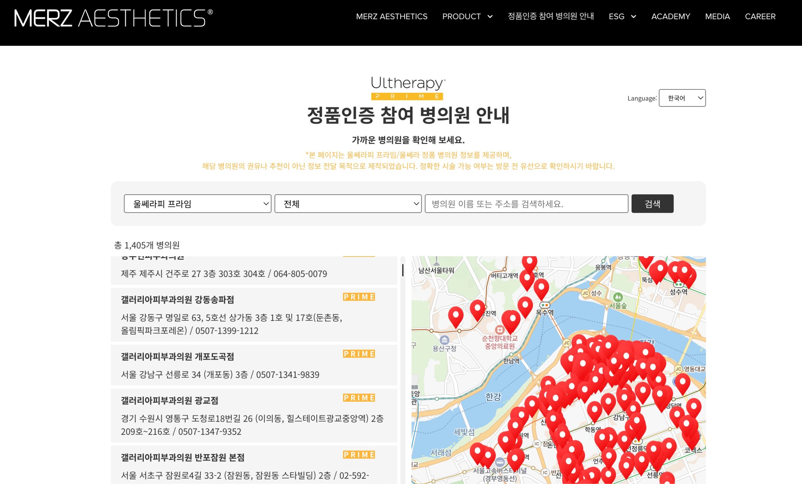Click the 응봉역 map label
Screen dimensions: 802x484
coord(603,267)
